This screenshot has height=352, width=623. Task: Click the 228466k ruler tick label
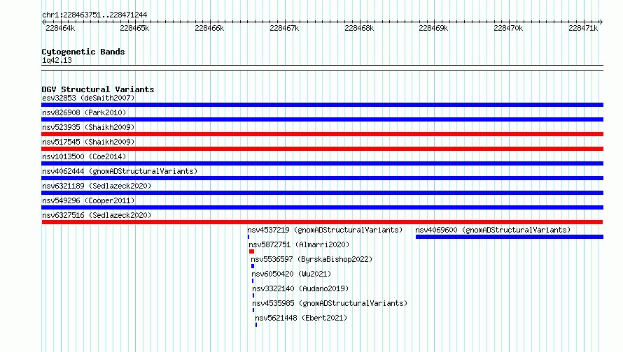[209, 28]
